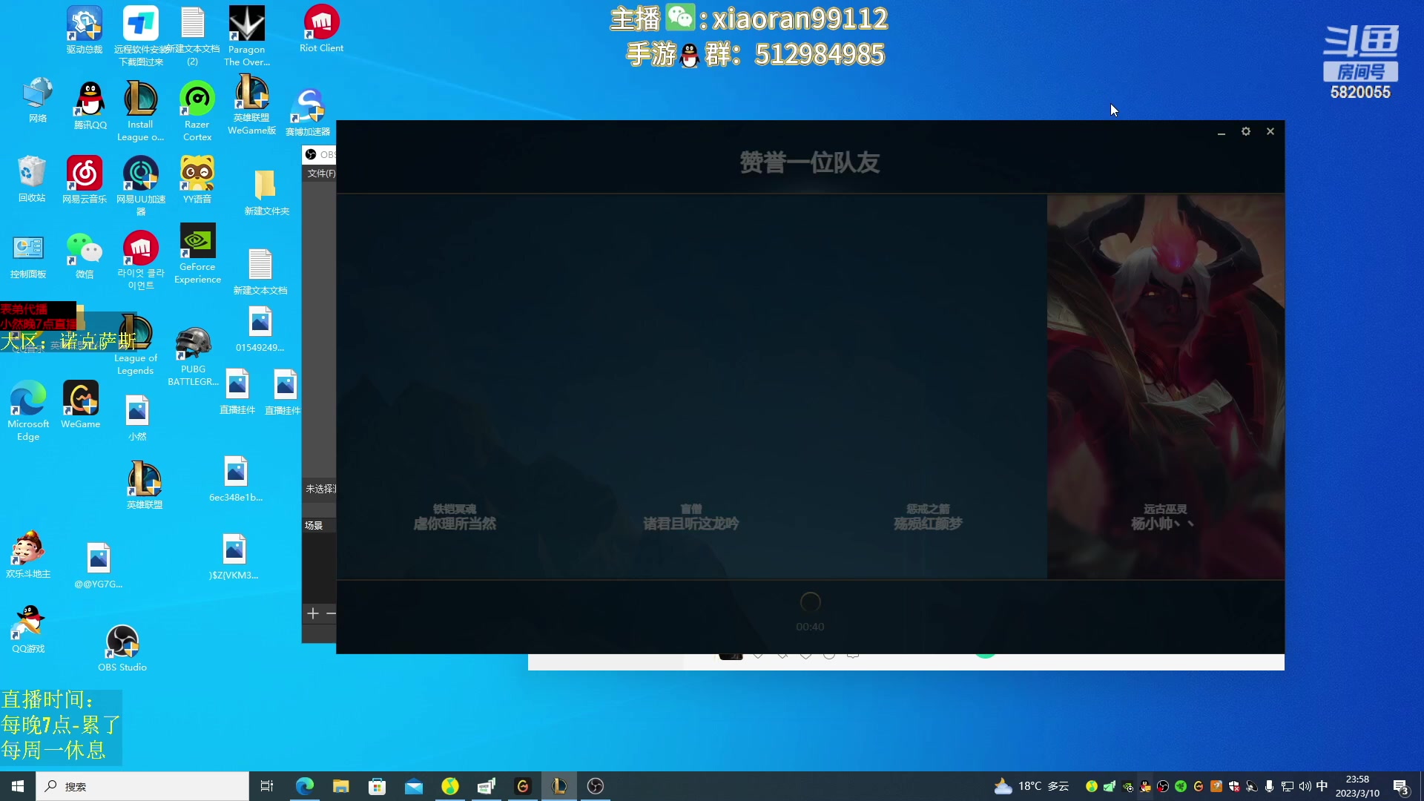This screenshot has width=1424, height=801.
Task: Open the OBS Studio desktop icon
Action: [x=122, y=648]
